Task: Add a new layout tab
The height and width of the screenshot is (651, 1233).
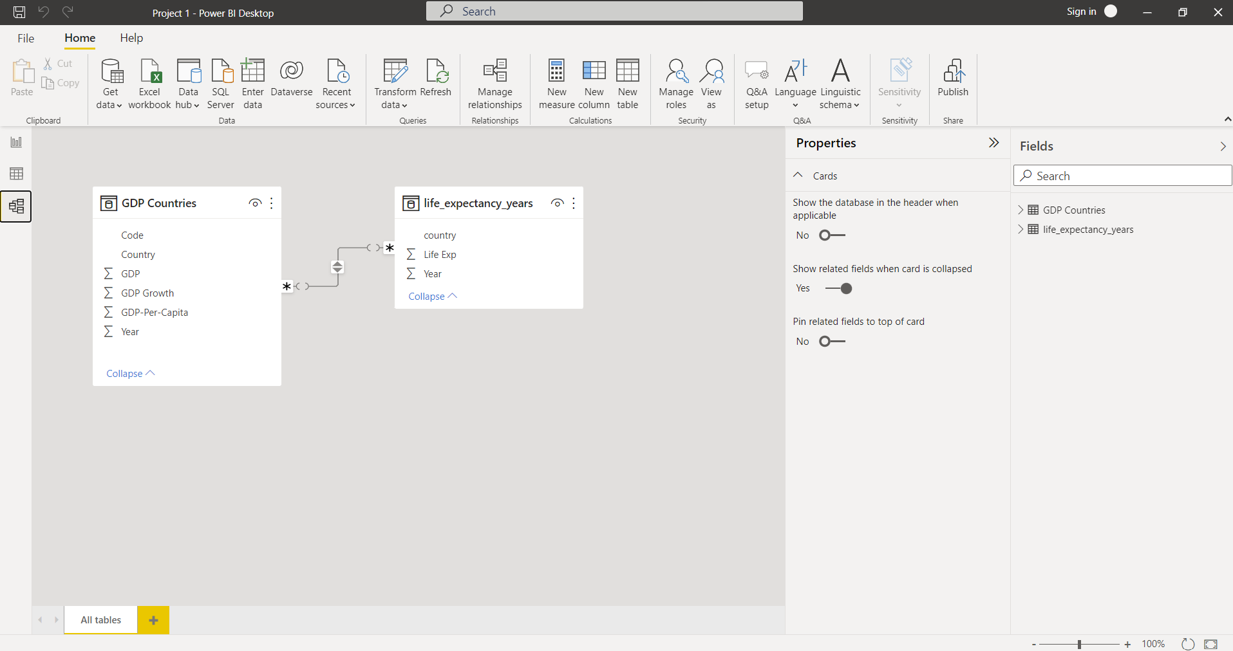Action: [x=153, y=620]
